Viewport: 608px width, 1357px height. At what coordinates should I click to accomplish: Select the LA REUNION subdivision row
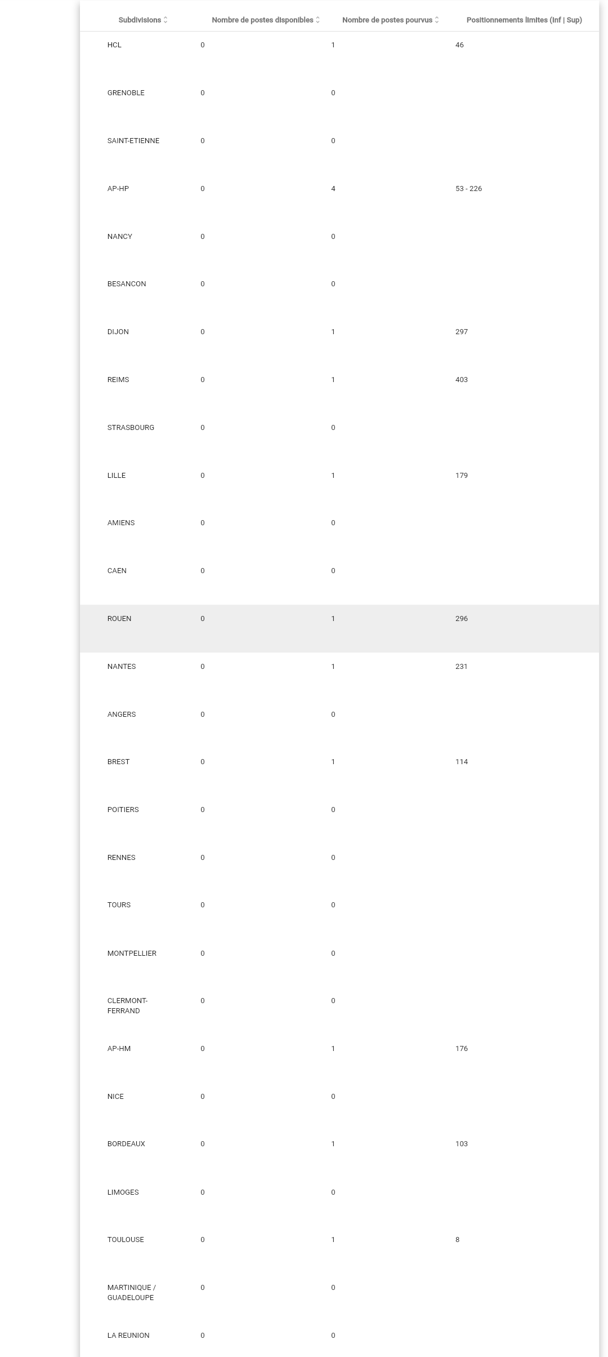tap(128, 1336)
